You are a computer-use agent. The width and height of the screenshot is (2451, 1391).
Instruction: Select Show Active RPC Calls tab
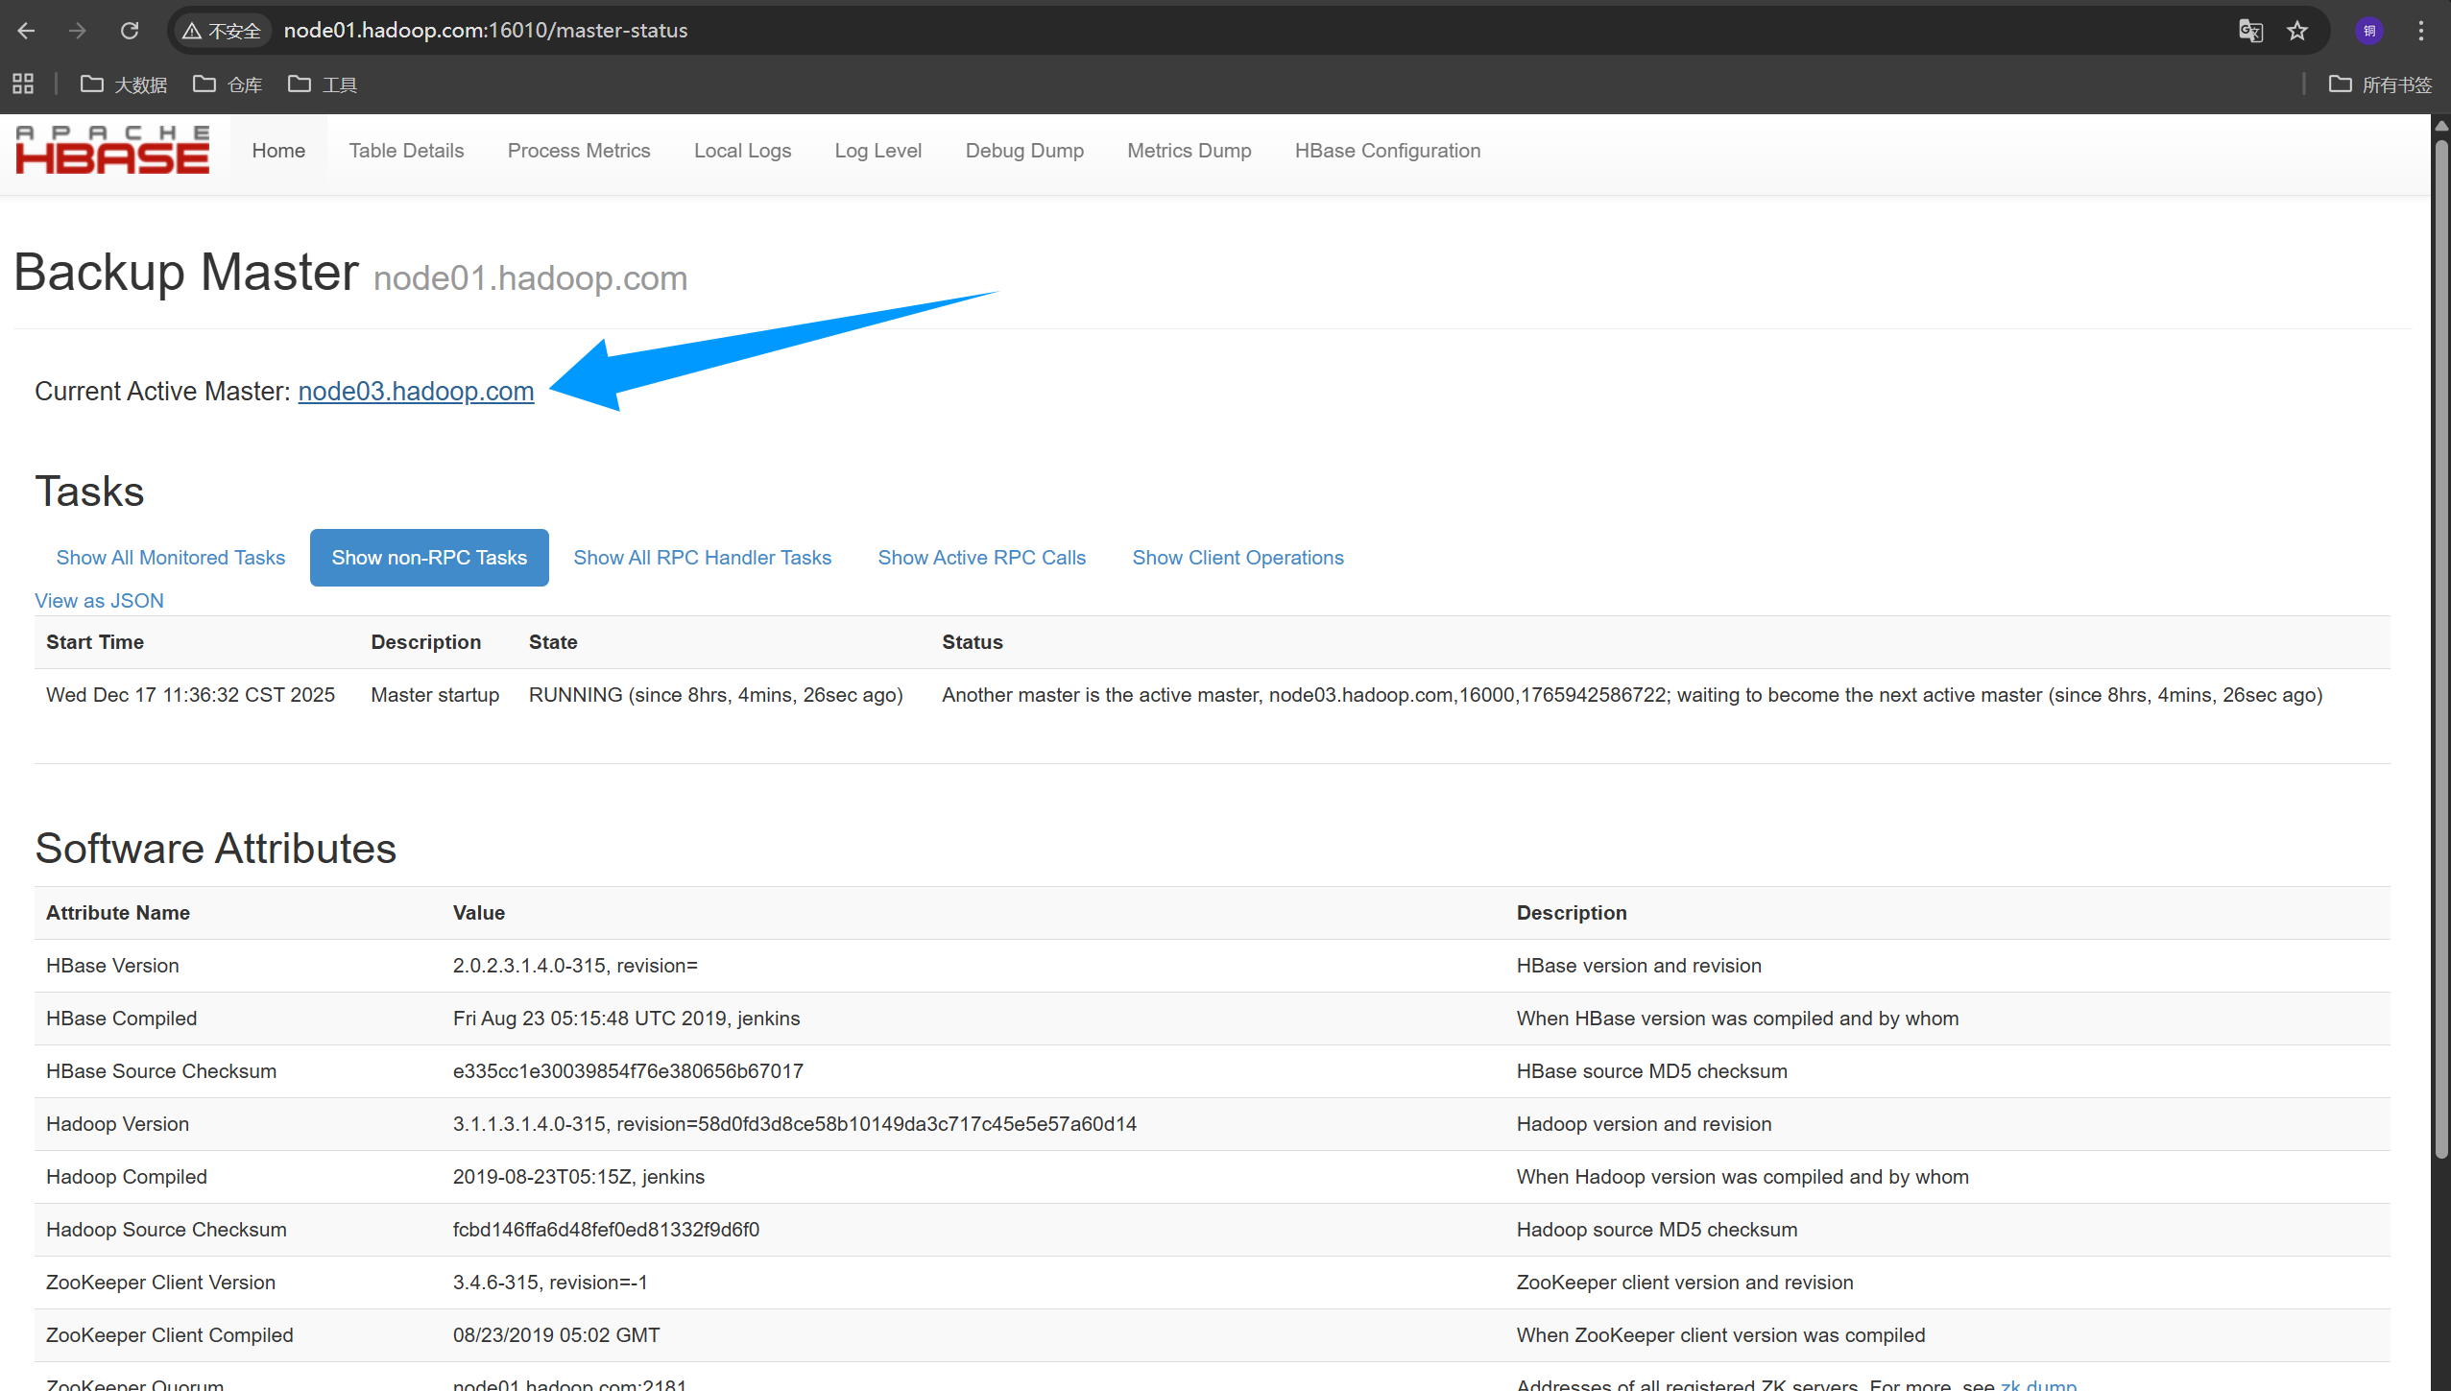coord(981,558)
